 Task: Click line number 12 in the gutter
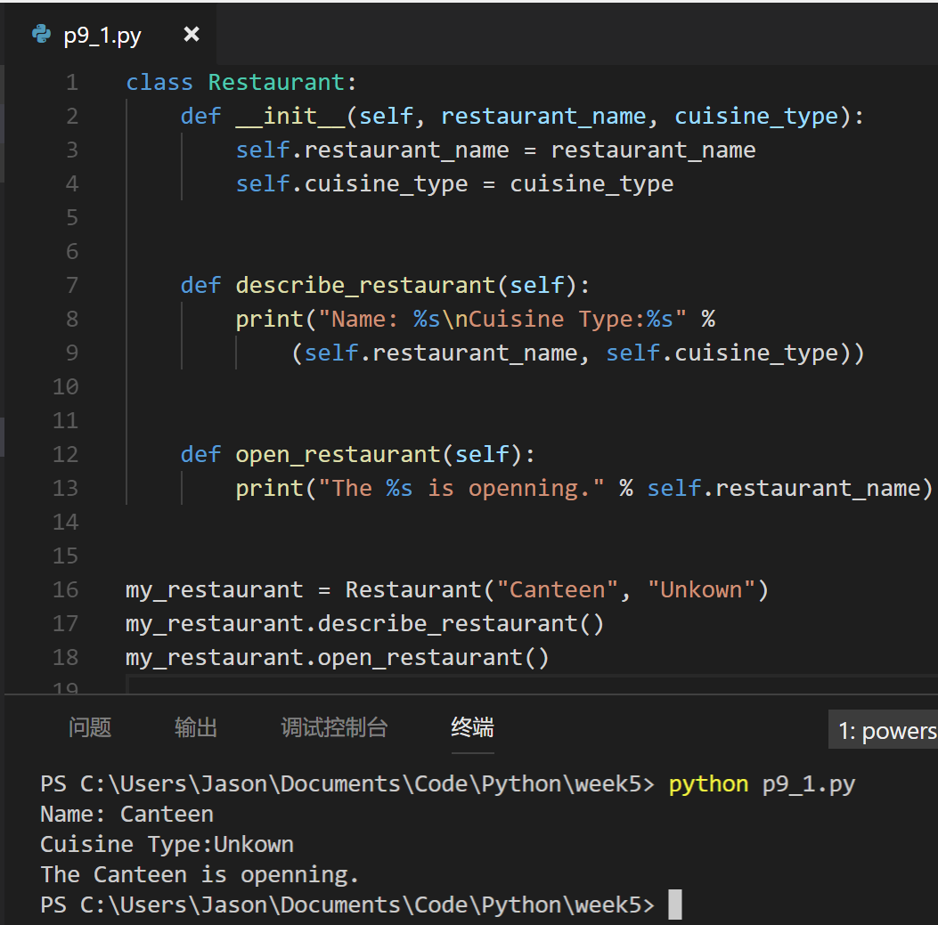65,454
